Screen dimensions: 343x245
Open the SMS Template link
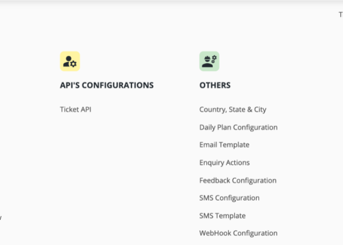(222, 216)
